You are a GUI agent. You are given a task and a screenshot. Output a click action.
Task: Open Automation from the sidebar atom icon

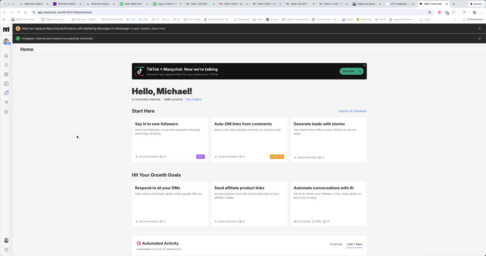tap(6, 74)
